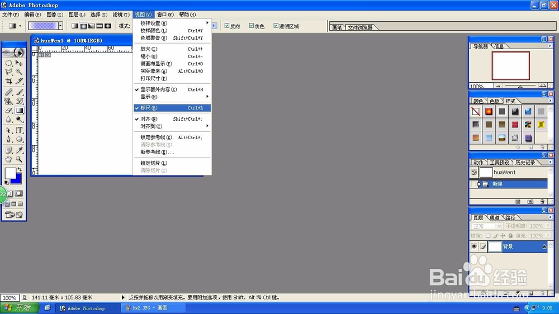Screen dimensions: 559x314
Task: Select the Path Selection arrow tool
Action: pyautogui.click(x=8, y=130)
